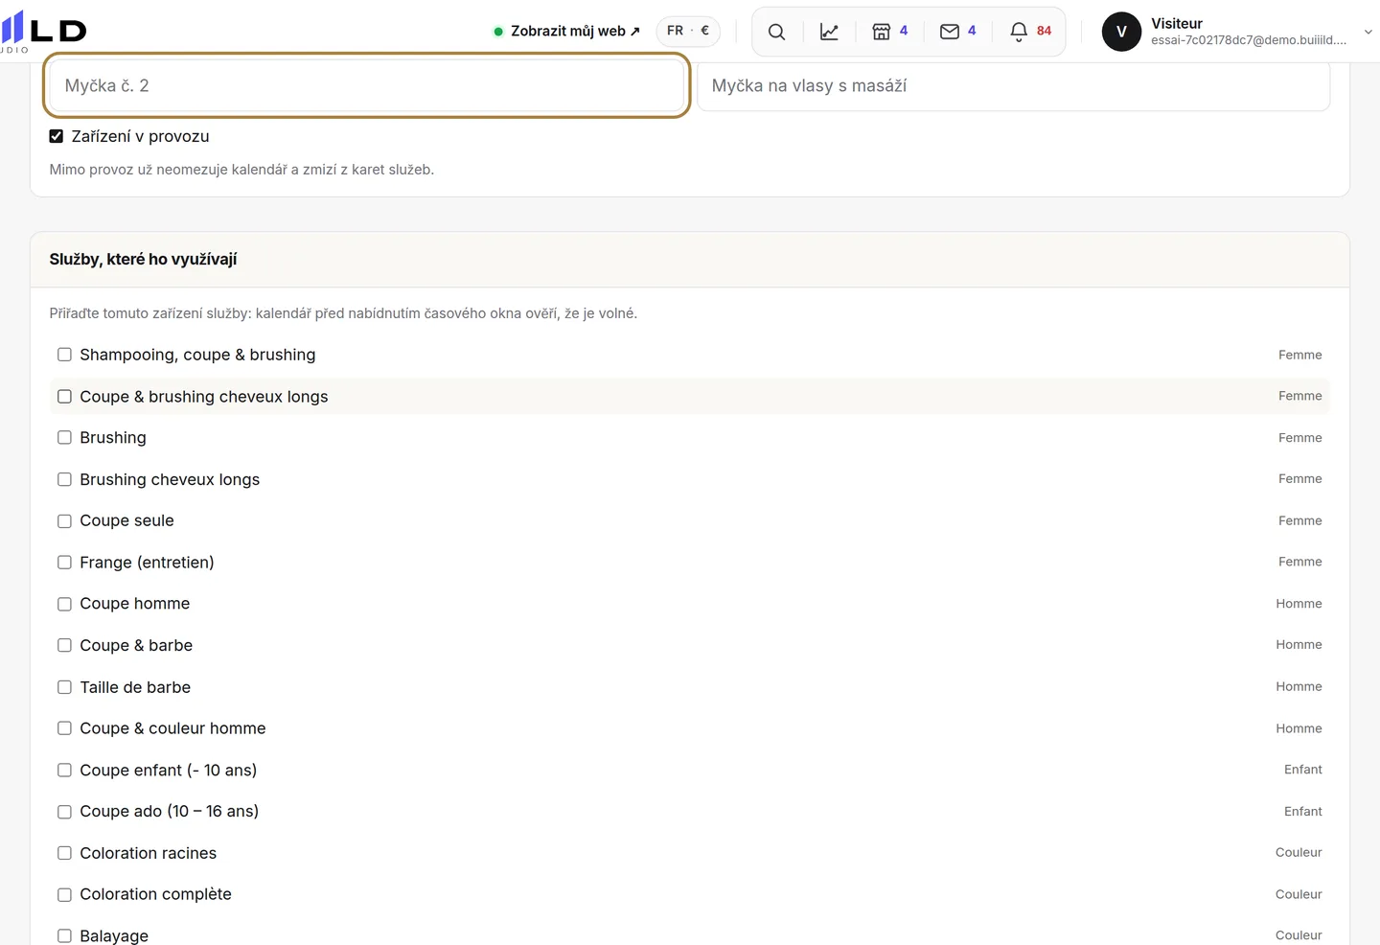
Task: Check the Coupe & barbe service
Action: click(64, 645)
